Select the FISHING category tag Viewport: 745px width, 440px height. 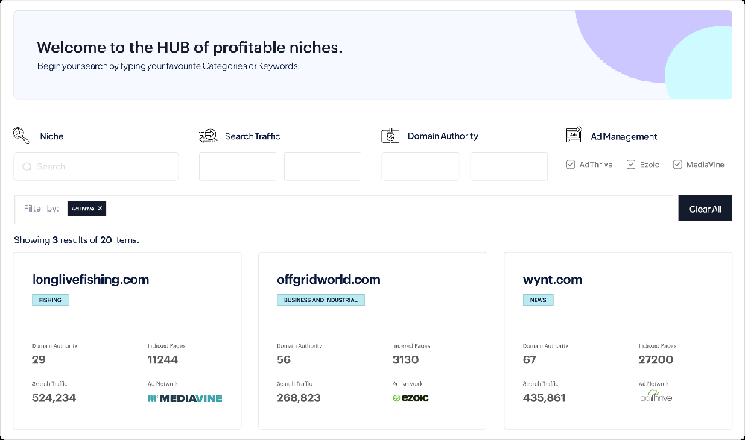pos(50,300)
